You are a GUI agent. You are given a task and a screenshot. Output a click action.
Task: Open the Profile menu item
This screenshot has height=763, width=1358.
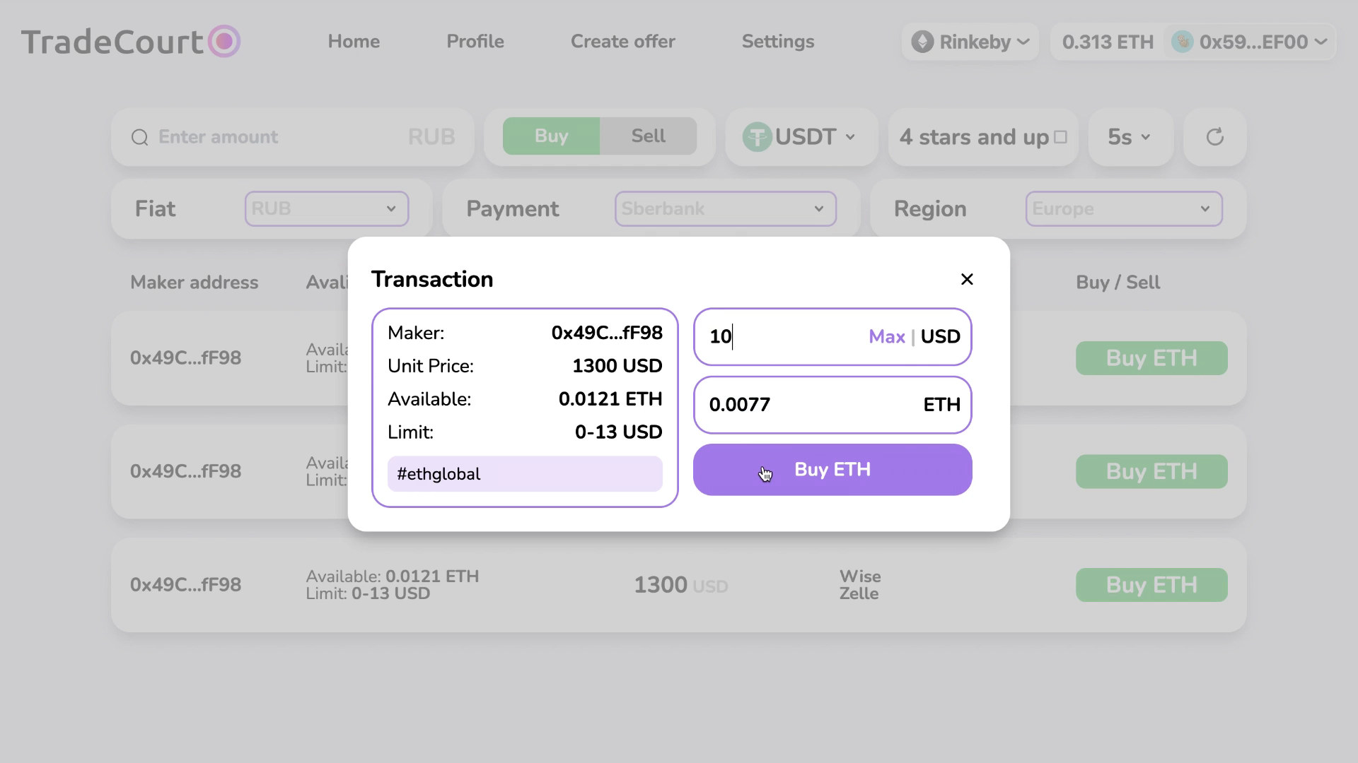point(475,42)
